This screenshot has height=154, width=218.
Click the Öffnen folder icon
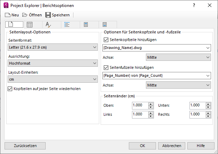25,15
